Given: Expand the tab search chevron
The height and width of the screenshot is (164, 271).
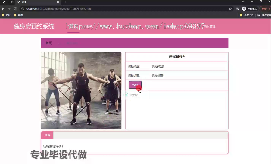Looking at the screenshot, I should (243, 2).
